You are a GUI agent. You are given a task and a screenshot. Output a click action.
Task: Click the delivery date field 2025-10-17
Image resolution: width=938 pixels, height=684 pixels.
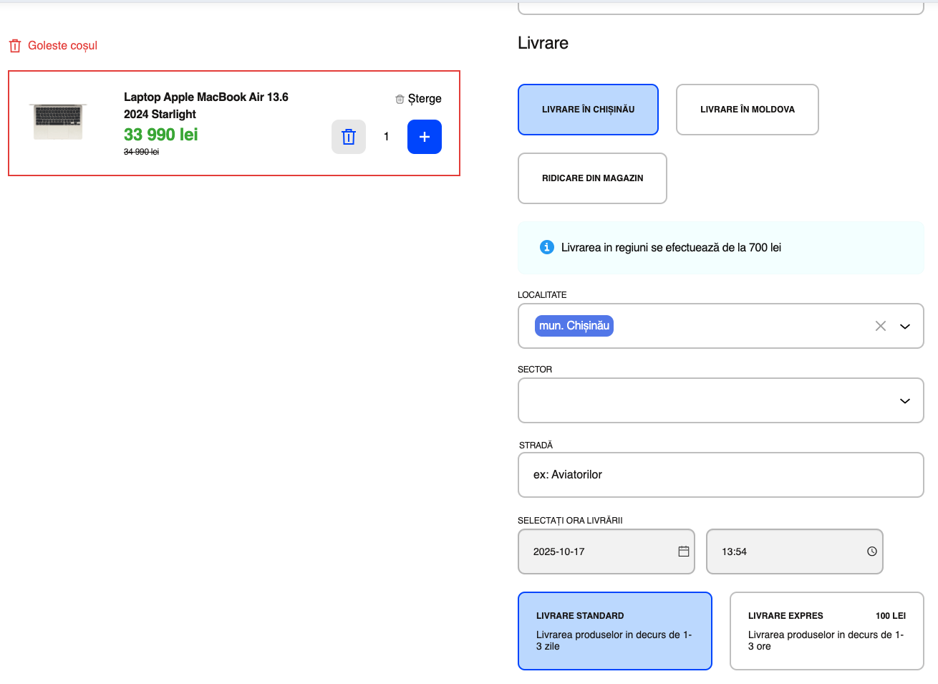(606, 551)
